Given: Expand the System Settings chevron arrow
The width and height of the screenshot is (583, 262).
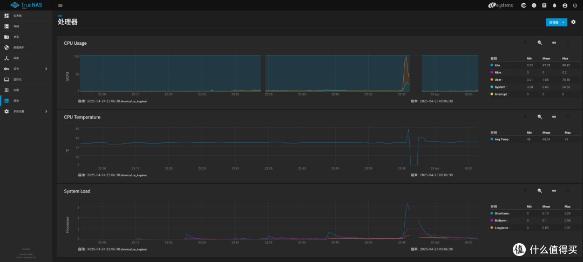Looking at the screenshot, I should coord(46,112).
